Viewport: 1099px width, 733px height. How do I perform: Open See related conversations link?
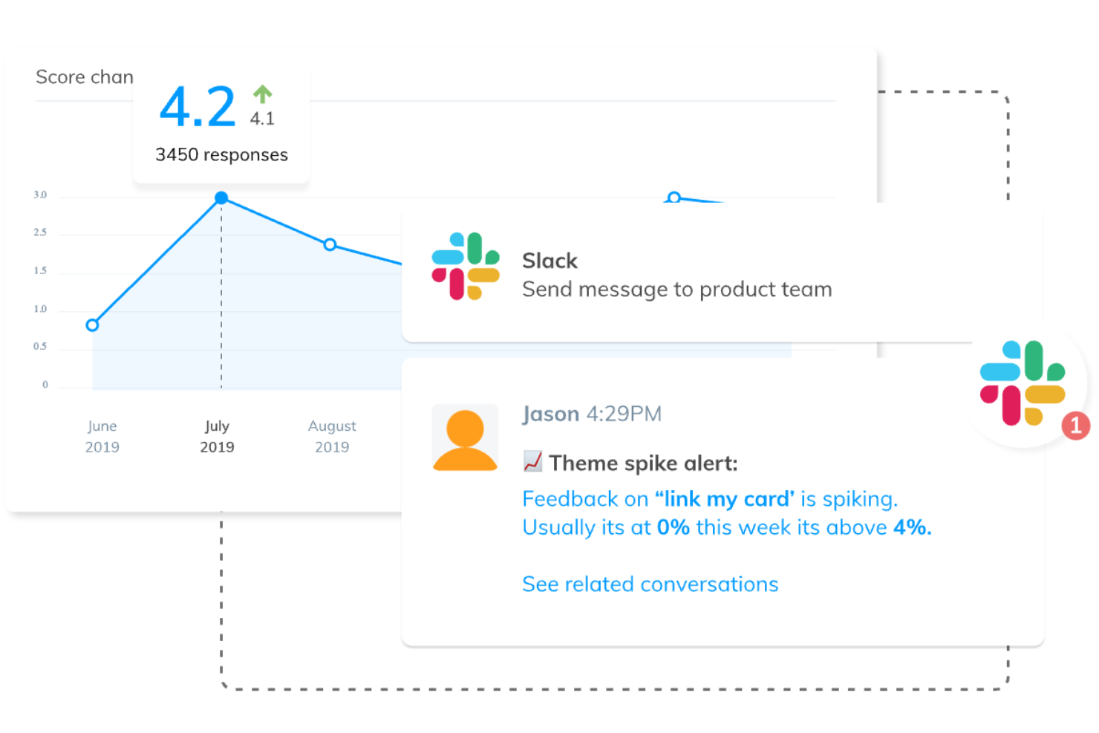pyautogui.click(x=650, y=584)
